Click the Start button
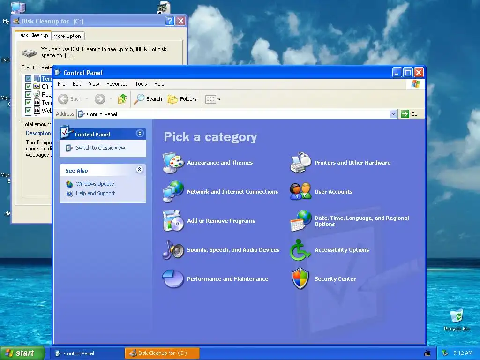Screen dimensions: 480x360 (22, 353)
